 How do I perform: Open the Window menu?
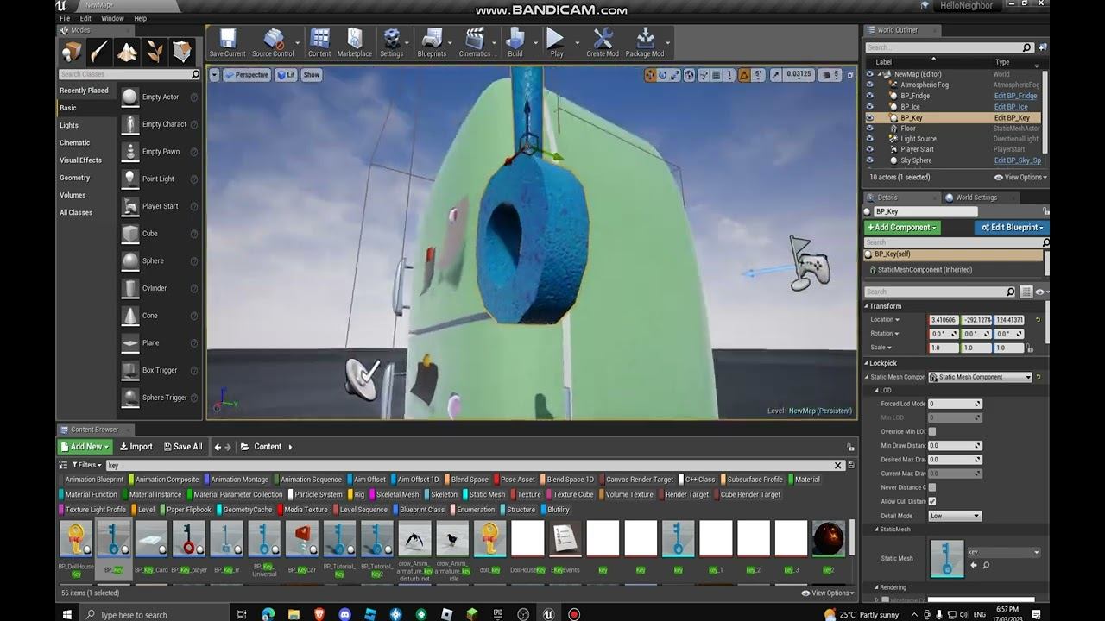click(112, 18)
